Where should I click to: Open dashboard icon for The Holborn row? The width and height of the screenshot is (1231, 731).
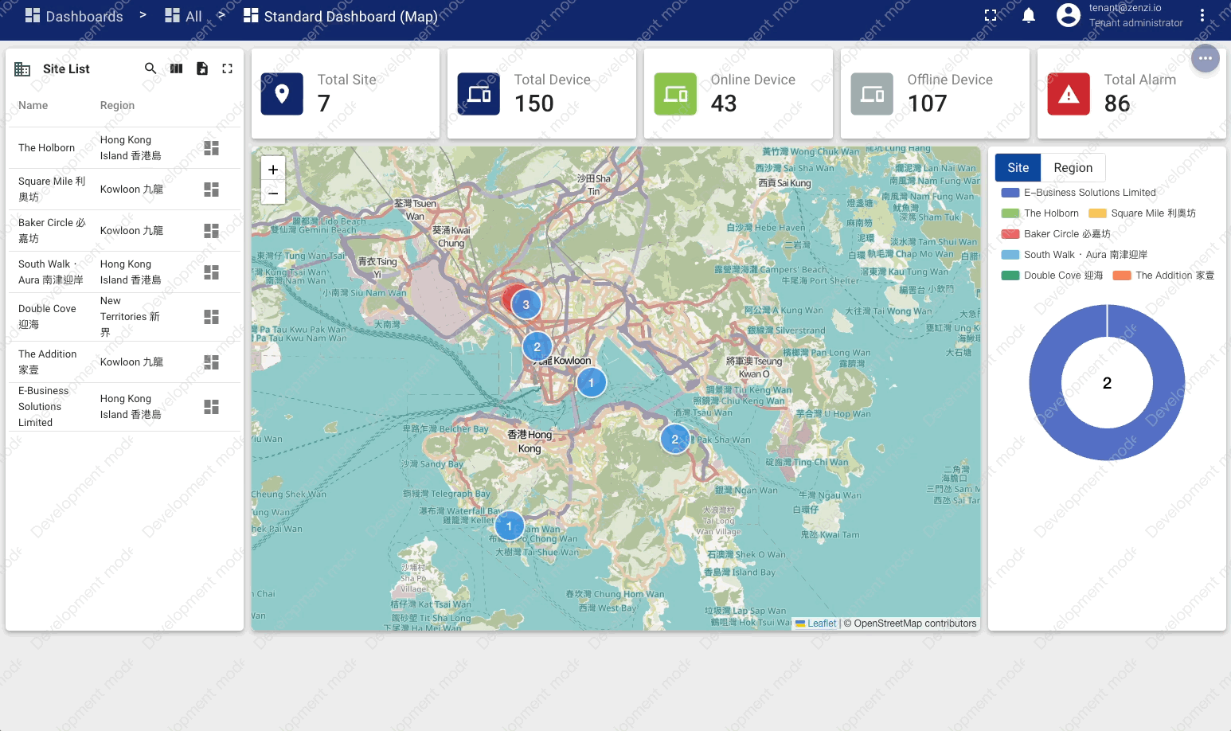(211, 148)
